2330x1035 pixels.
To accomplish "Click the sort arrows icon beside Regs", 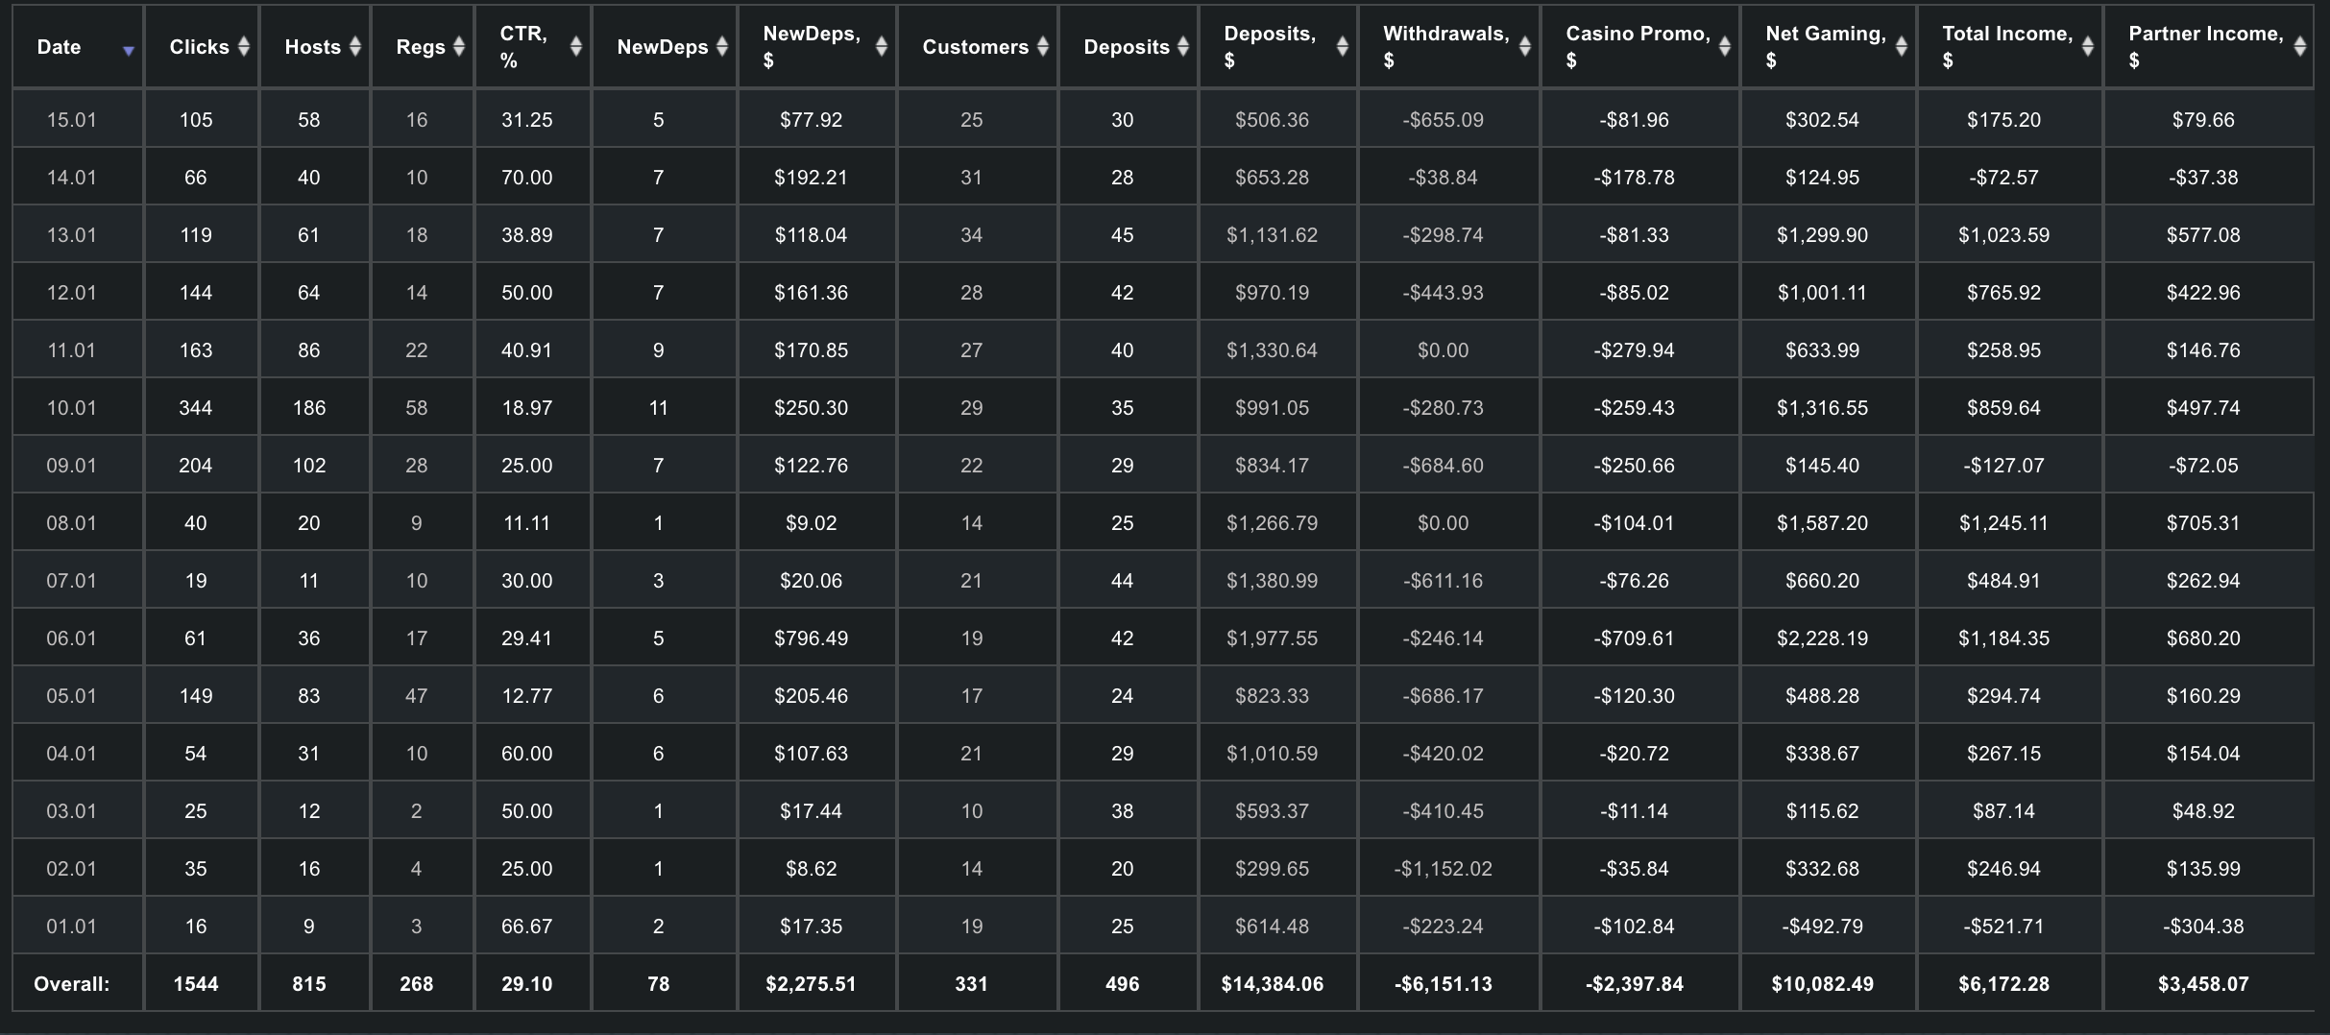I will point(459,46).
